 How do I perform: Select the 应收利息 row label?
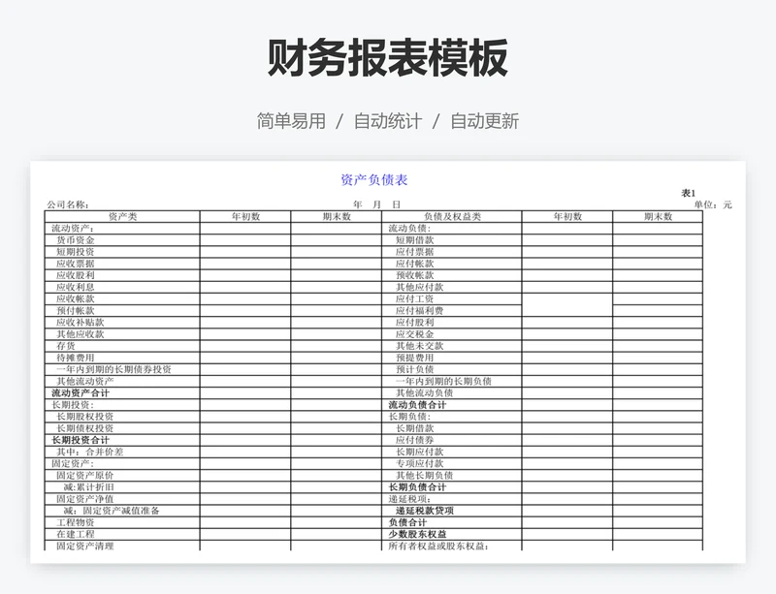76,287
